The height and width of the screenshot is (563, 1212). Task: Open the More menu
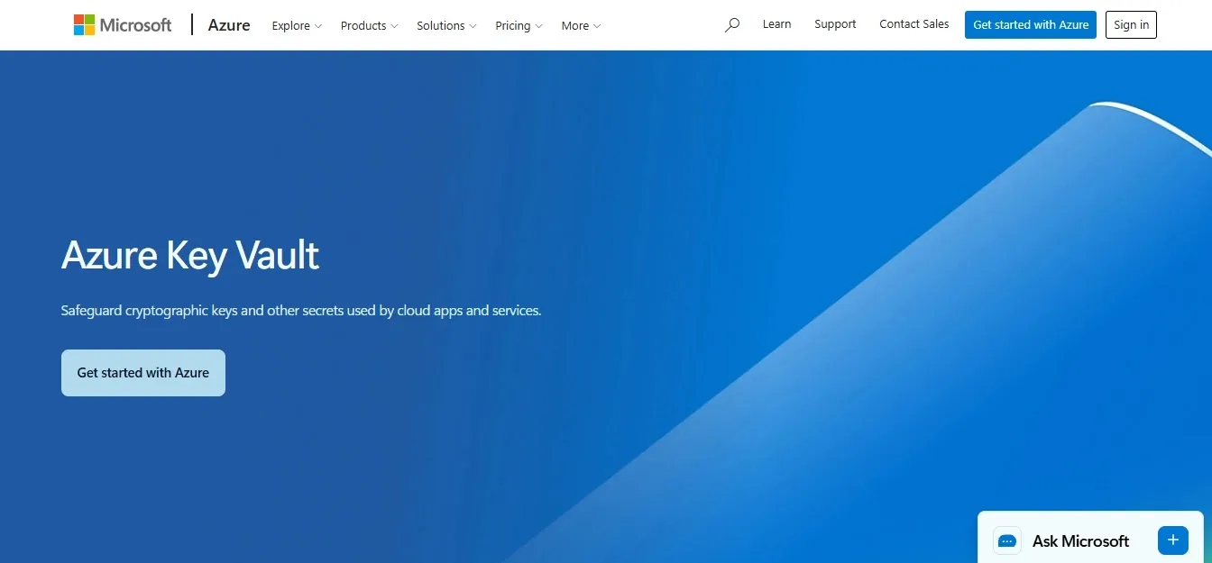[x=582, y=25]
